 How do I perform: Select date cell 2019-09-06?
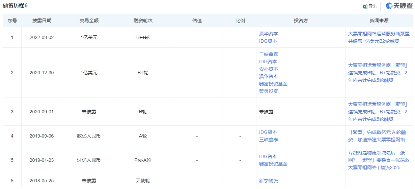(42, 136)
